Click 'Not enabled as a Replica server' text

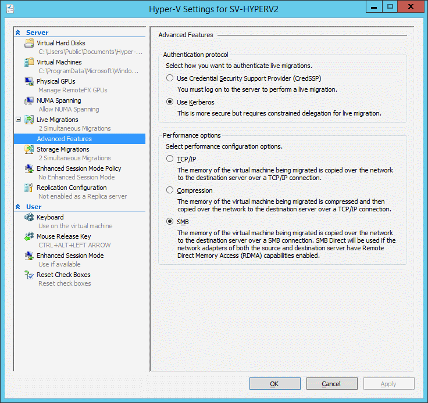point(83,196)
